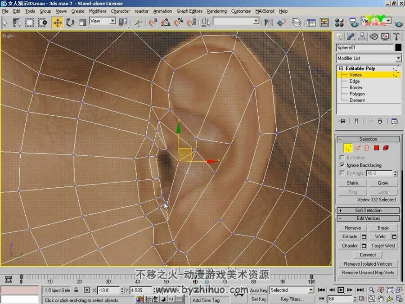The height and width of the screenshot is (304, 405).
Task: Toggle Percent Snap icon
Action: click(x=178, y=23)
